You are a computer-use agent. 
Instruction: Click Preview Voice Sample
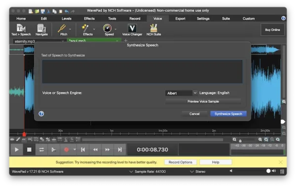point(203,102)
